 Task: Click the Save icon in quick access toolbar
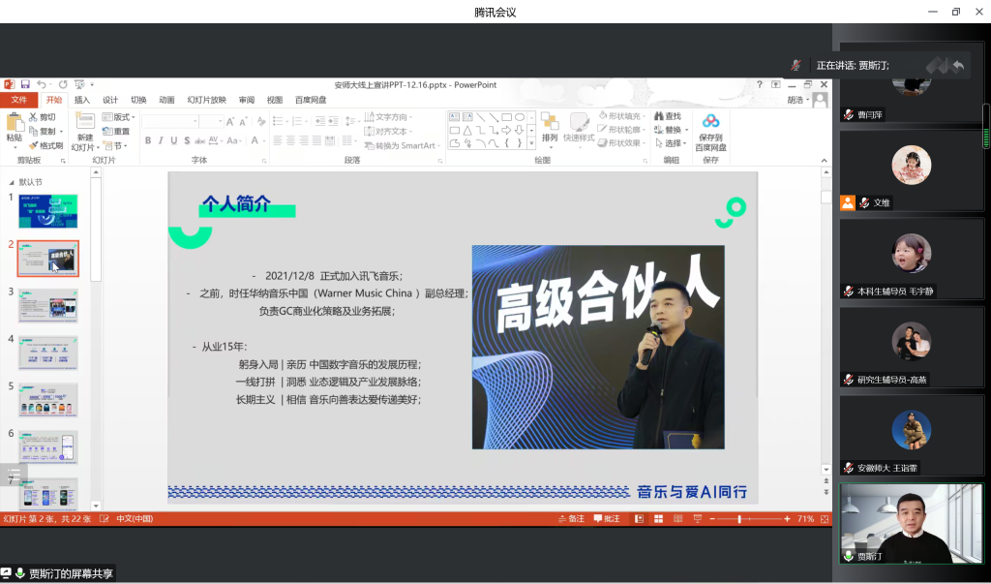click(x=25, y=85)
